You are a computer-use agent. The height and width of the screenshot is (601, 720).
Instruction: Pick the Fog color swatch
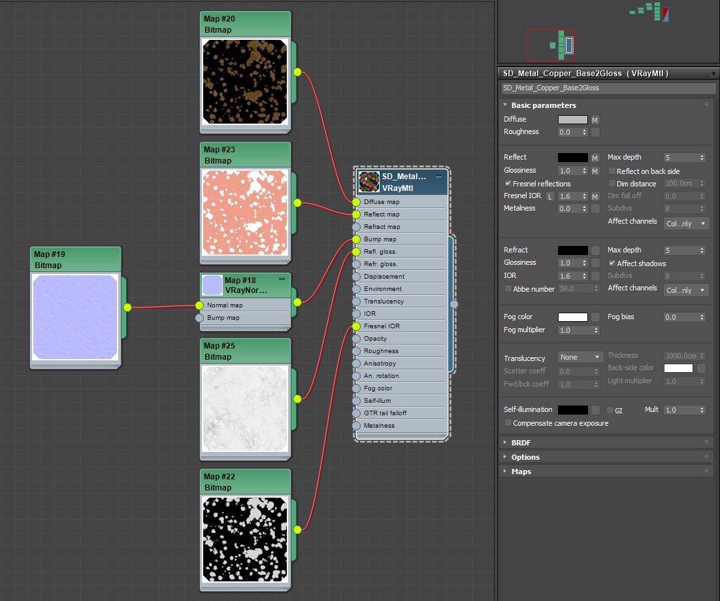[572, 317]
